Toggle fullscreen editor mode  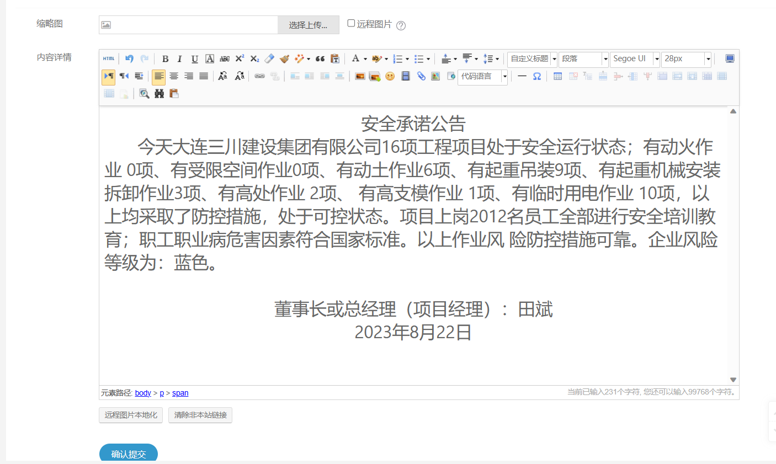[730, 58]
